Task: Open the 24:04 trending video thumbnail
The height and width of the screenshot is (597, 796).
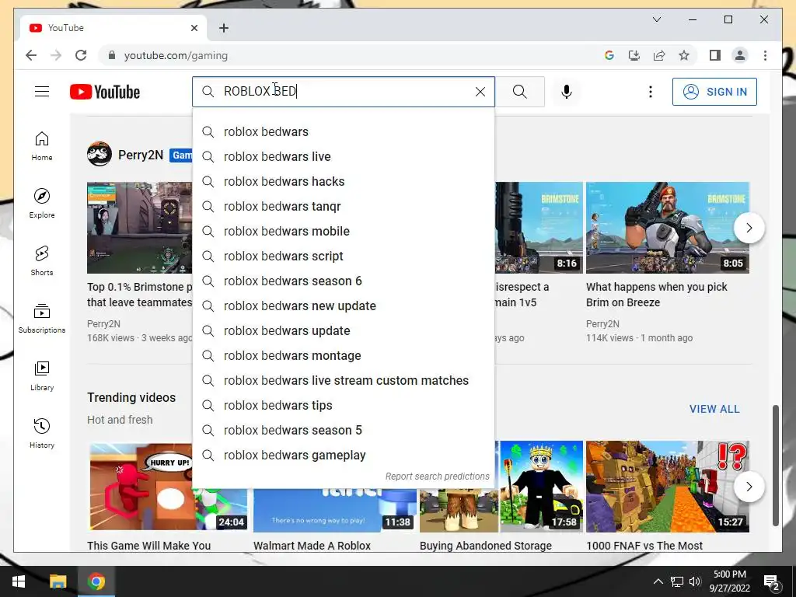Action: 141,487
